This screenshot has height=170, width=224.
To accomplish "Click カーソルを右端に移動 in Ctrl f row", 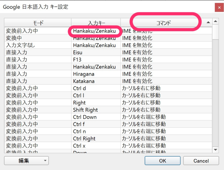I will (x=166, y=124).
